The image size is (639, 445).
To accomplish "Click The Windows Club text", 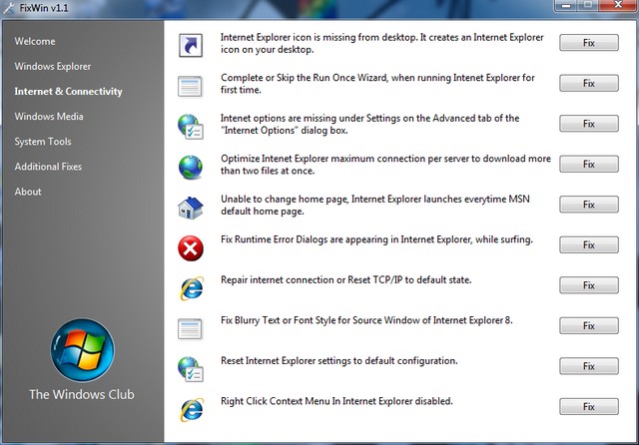I will click(x=82, y=394).
